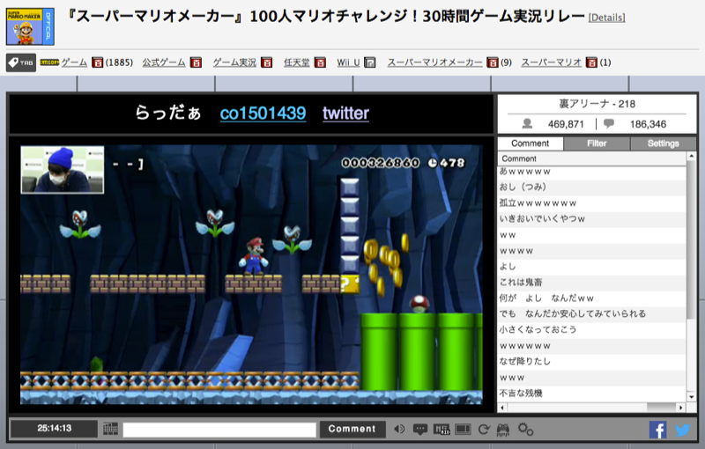Click the TAG icon button
Screen dimensions: 705x449
pos(20,63)
